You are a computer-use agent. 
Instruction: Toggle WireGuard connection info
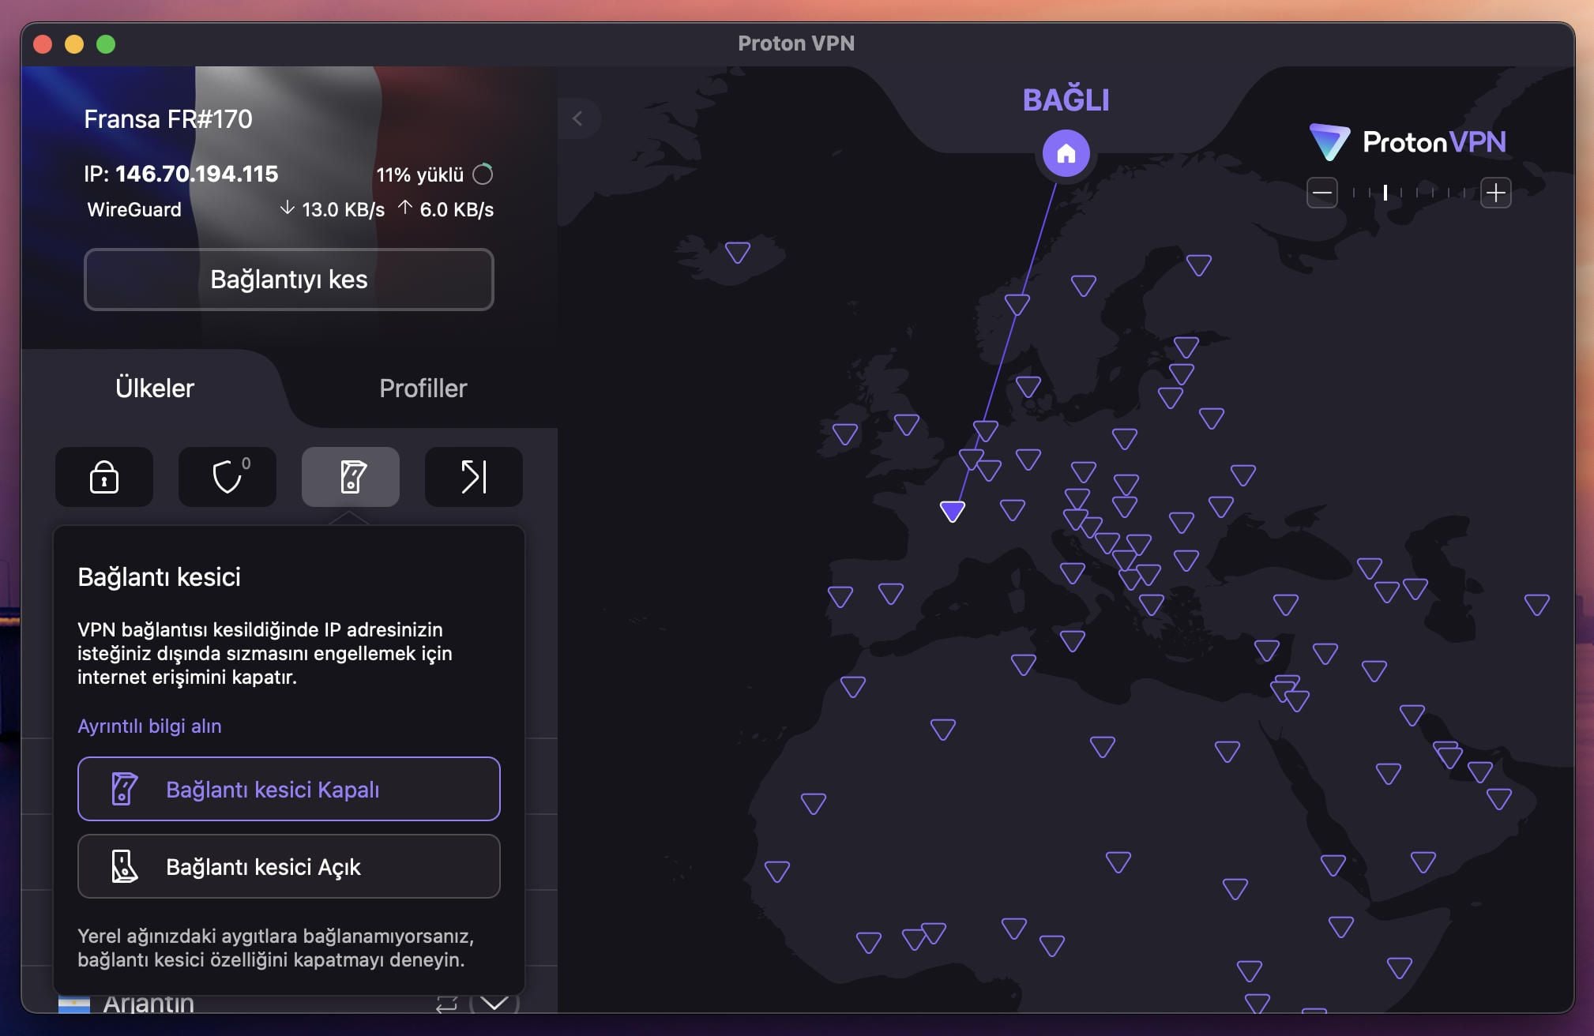[134, 209]
